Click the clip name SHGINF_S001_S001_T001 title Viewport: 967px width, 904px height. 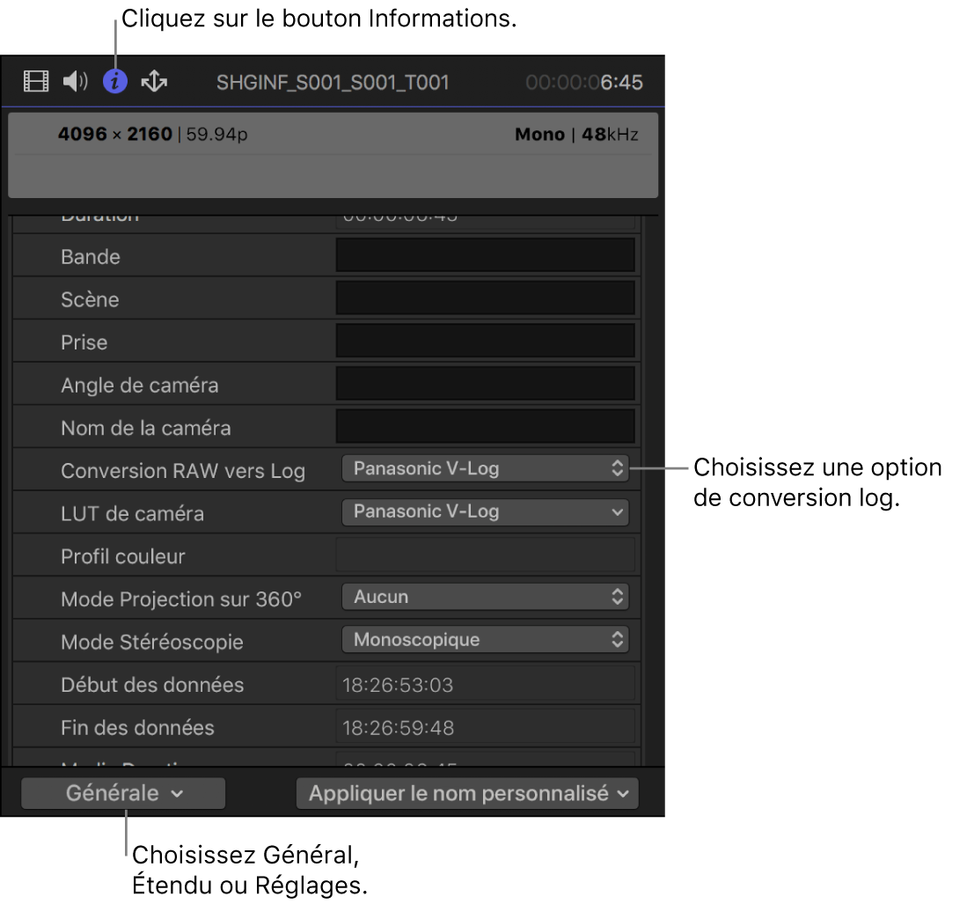click(x=333, y=83)
